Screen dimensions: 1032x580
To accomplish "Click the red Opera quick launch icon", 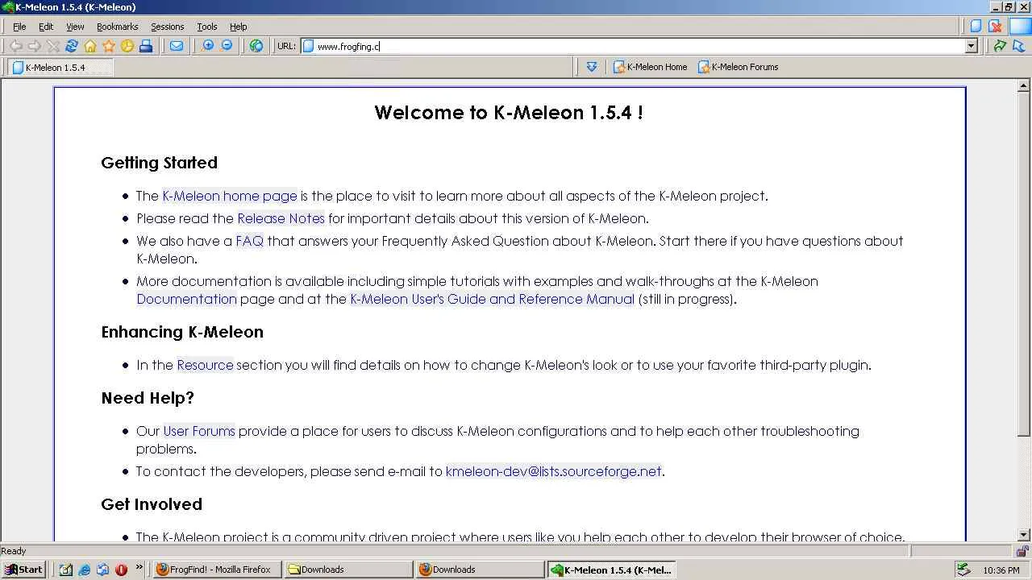I will pyautogui.click(x=122, y=570).
